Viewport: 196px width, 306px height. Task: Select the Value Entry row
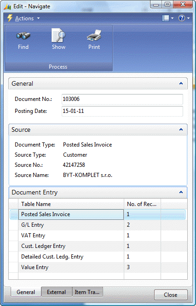(x=98, y=267)
